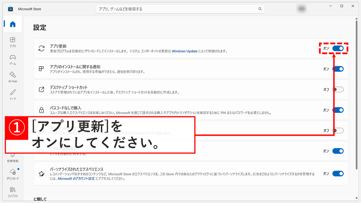The width and height of the screenshot is (361, 203).
Task: Toggle the アプリ更新 switch
Action: coord(338,48)
